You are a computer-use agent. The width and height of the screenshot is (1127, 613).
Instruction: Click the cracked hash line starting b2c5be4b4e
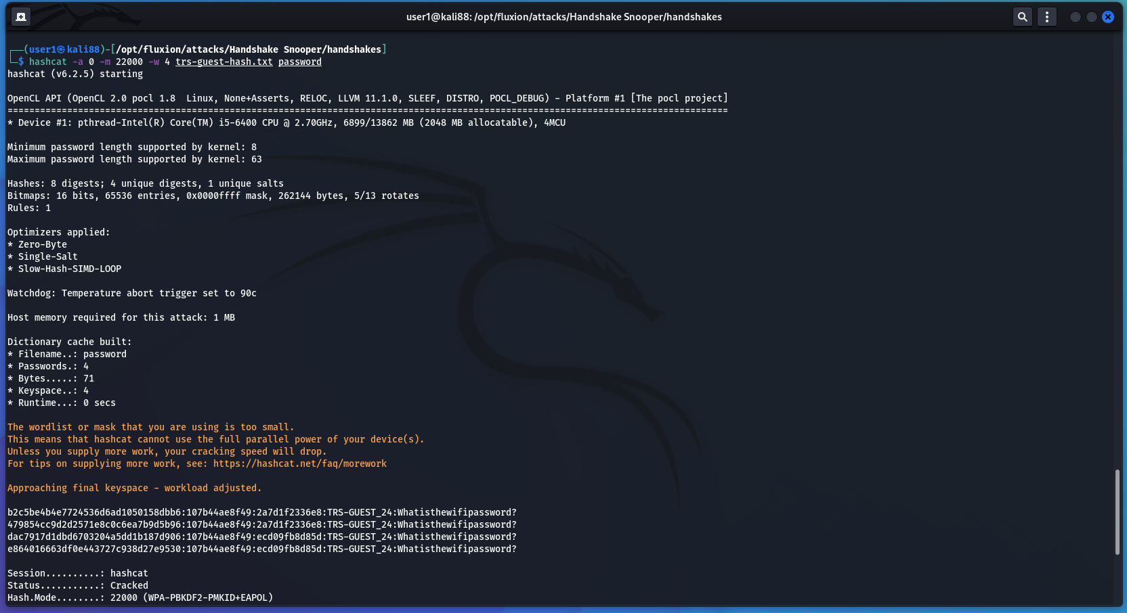click(262, 512)
